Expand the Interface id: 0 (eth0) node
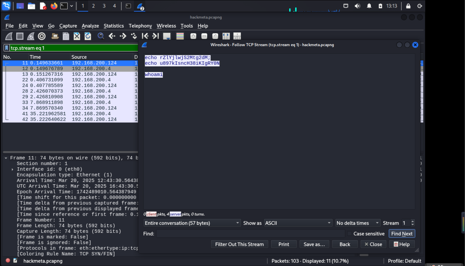Screen dimensions: 465x266 point(13,169)
